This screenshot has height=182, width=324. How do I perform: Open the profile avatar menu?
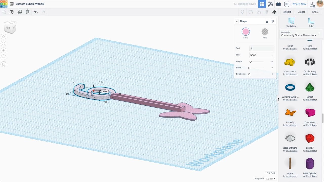(x=320, y=4)
